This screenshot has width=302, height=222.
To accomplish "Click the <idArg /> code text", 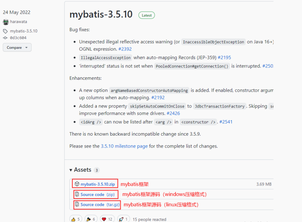I will pyautogui.click(x=91, y=122).
